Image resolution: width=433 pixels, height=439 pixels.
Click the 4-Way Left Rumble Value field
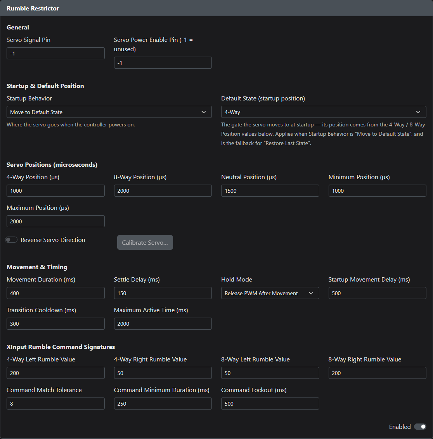tap(55, 373)
